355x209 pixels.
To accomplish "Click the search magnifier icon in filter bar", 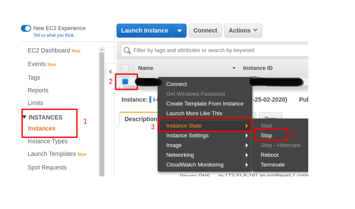I will click(x=127, y=50).
